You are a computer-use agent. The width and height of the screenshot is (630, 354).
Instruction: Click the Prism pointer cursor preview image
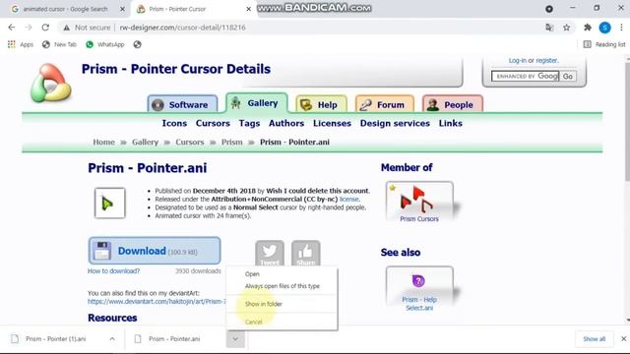coord(109,204)
